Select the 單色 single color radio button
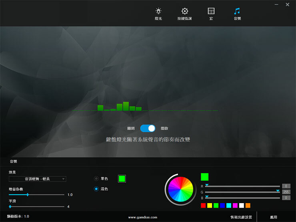296x222 pixels. click(96, 178)
